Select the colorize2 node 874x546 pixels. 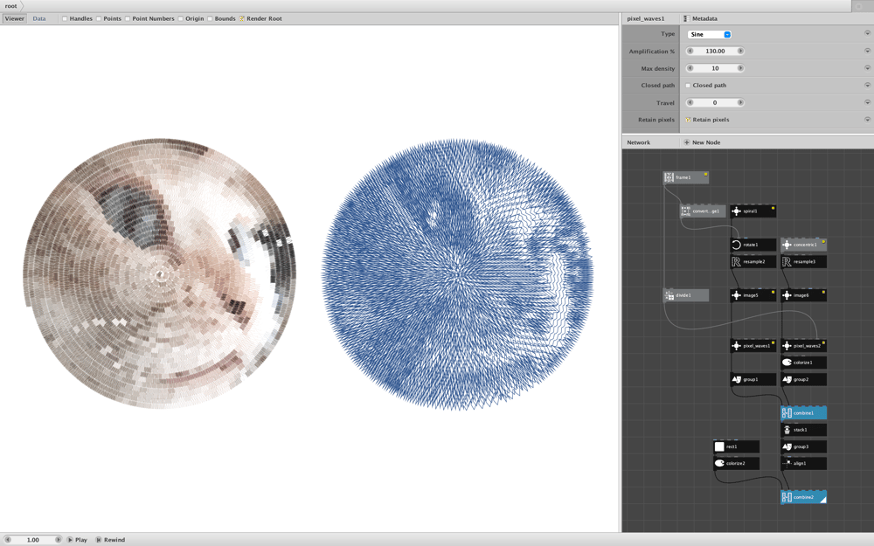pos(736,464)
